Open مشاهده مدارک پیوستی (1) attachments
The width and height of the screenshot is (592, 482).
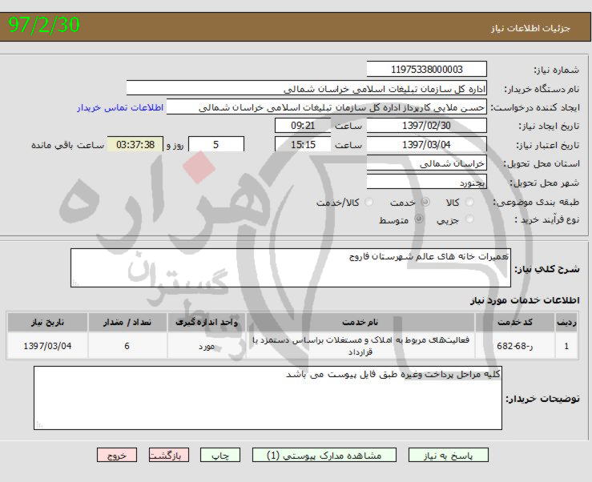324,456
